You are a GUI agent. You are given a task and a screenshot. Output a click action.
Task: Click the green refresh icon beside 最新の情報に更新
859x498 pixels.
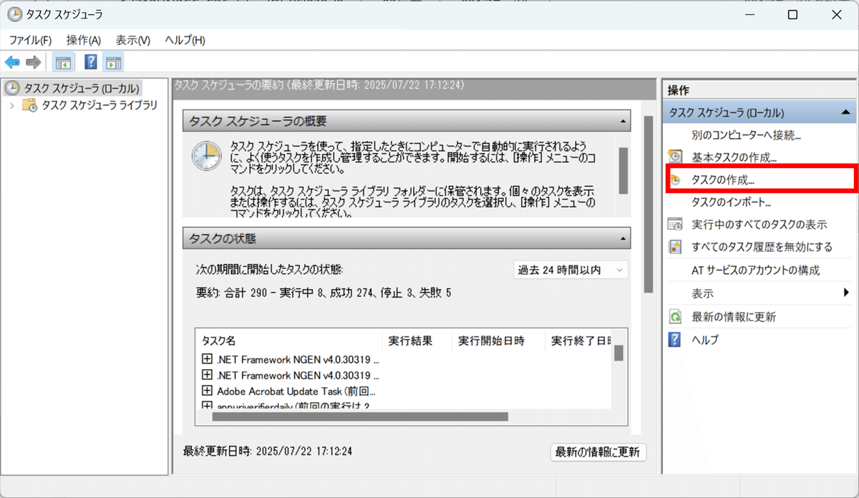point(674,316)
